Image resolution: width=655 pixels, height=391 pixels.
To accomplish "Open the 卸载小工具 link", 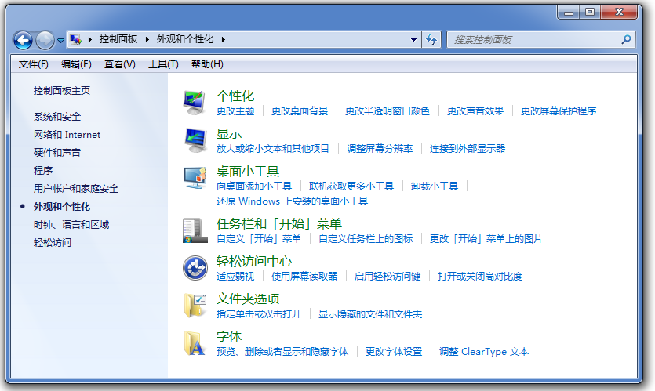I will coord(435,186).
